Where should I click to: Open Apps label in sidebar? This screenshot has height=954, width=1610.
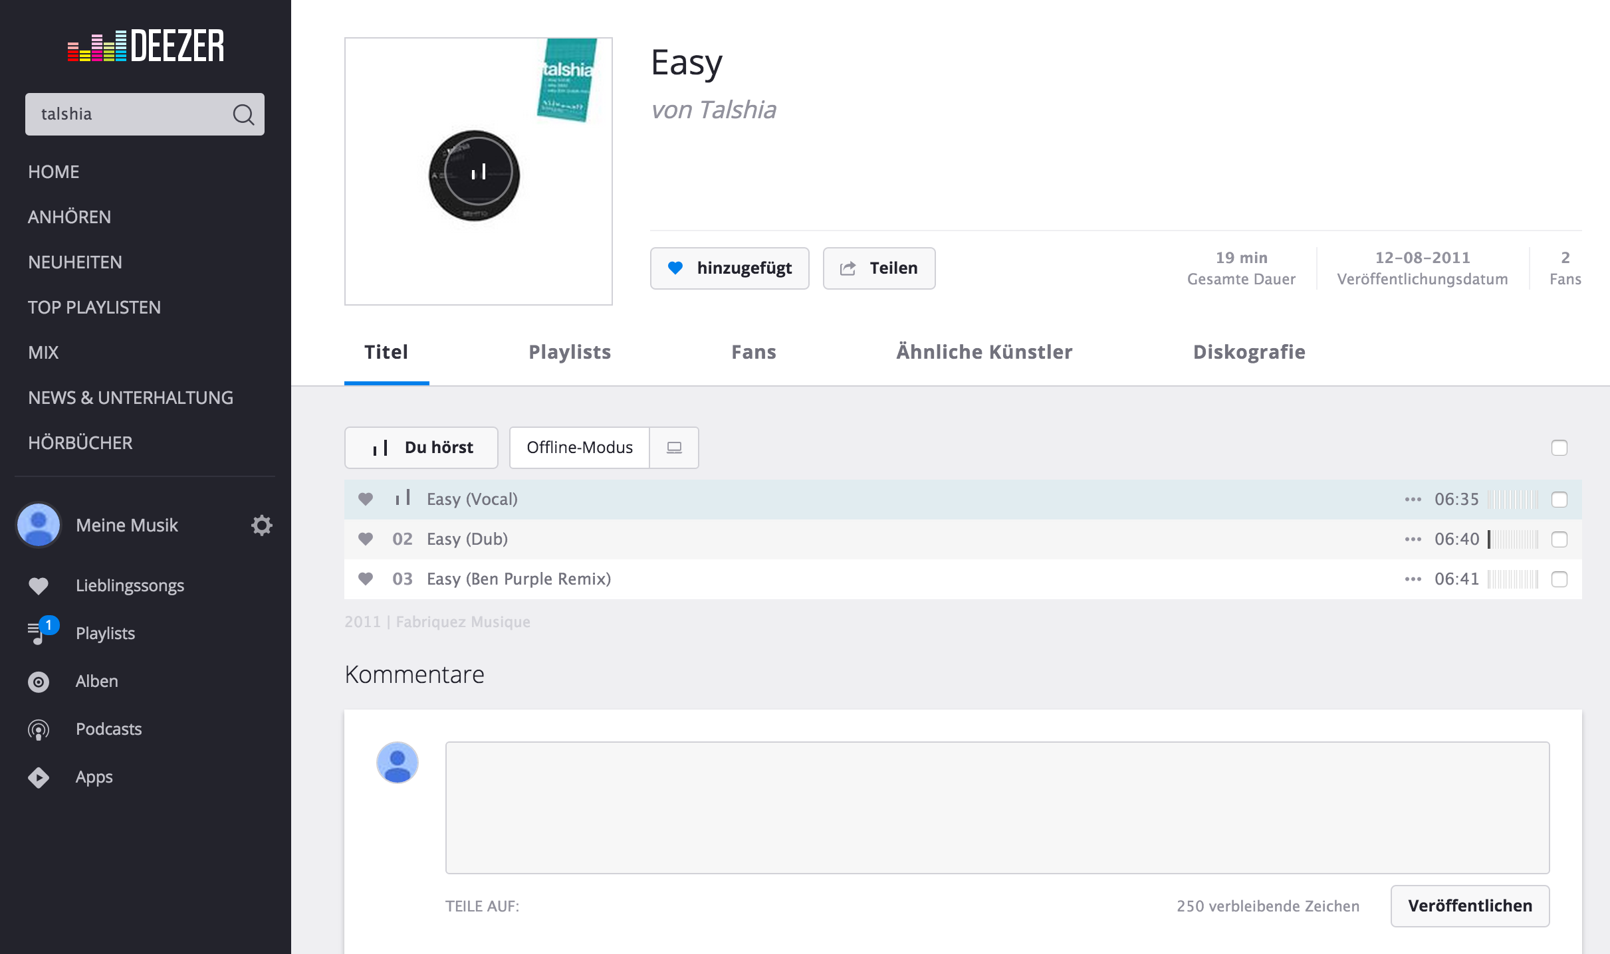(x=94, y=777)
